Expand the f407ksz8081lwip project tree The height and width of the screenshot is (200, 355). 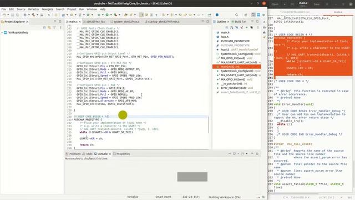[x=2, y=33]
